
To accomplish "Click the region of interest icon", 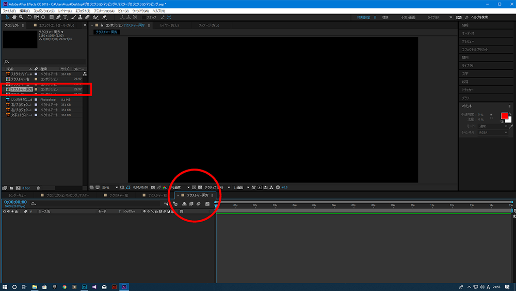I will pos(194,187).
